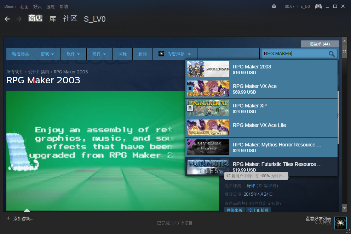351x234 pixels.
Task: Open the Mythos Horror resource thumbnail
Action: [x=208, y=147]
